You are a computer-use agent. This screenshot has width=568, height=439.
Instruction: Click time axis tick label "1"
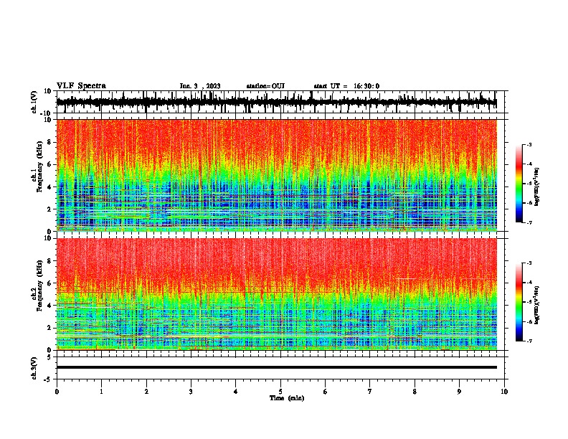[101, 392]
